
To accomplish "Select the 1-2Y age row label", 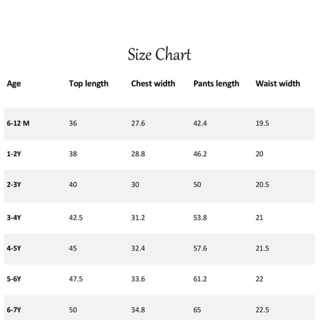I will (14, 154).
